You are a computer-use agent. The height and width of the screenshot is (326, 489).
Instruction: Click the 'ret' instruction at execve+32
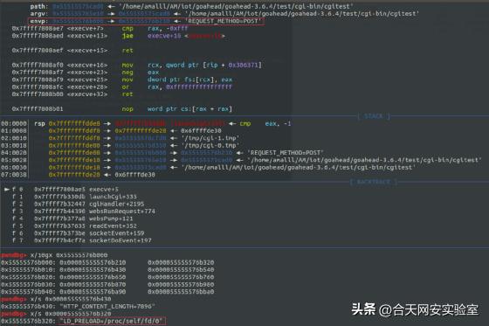[x=127, y=94]
